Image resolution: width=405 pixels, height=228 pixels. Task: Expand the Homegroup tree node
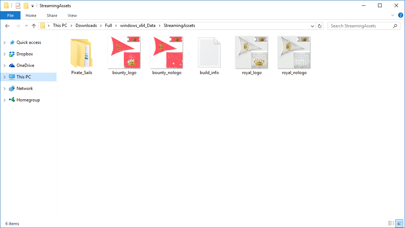pyautogui.click(x=5, y=100)
